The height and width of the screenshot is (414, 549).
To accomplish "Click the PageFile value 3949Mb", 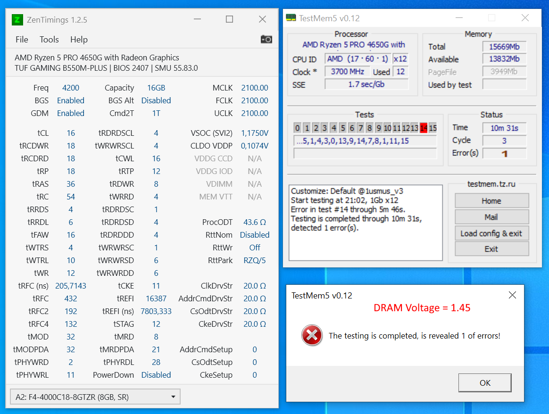I will point(504,72).
